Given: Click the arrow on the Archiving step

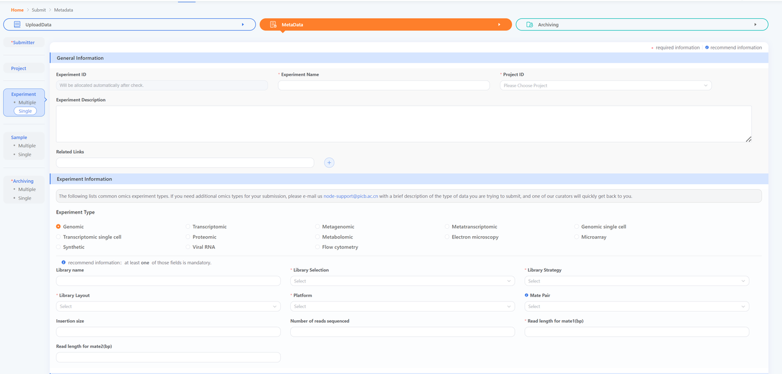Looking at the screenshot, I should click(756, 24).
